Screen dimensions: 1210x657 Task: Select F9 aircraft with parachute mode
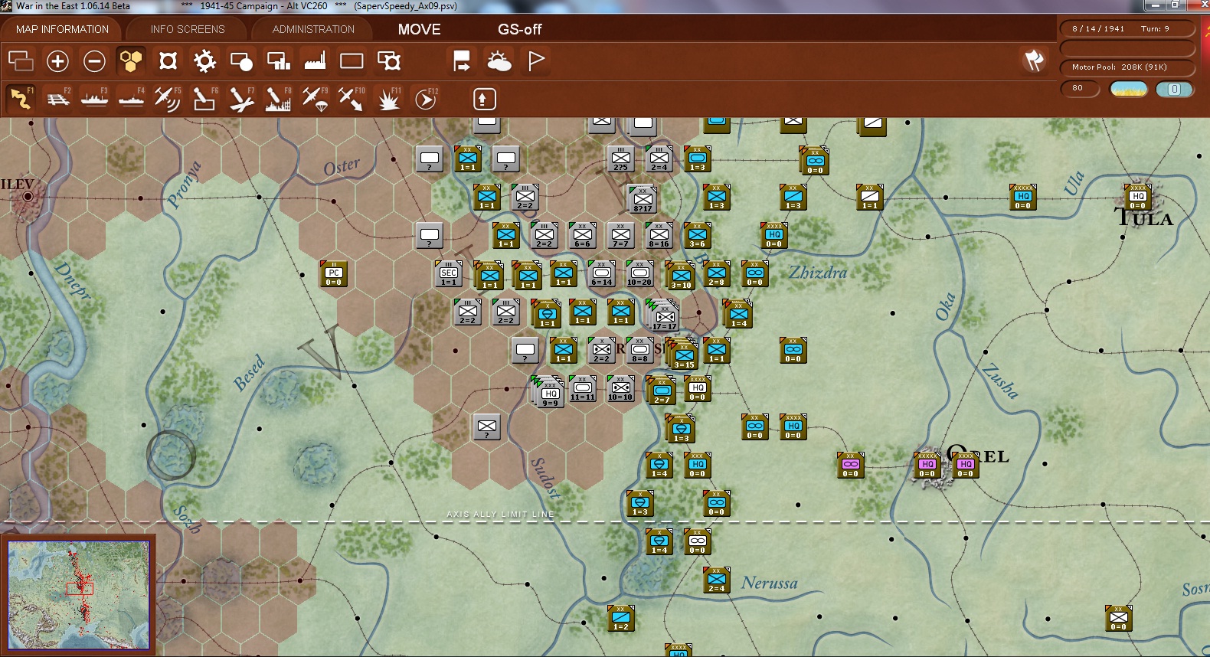[x=315, y=99]
